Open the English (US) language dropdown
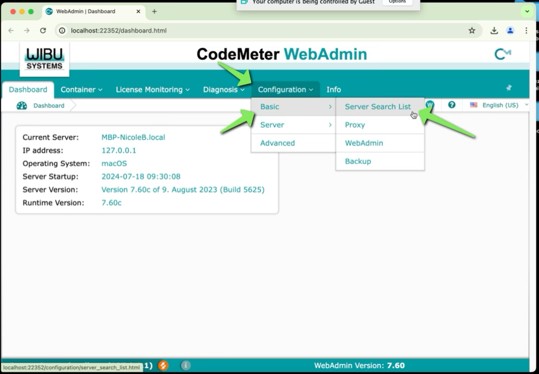 tap(499, 105)
